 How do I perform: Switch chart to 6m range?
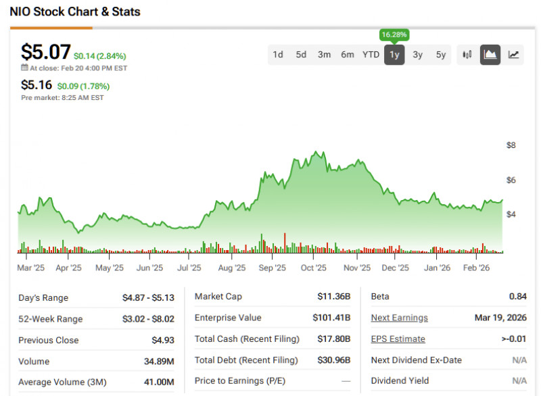click(x=348, y=55)
